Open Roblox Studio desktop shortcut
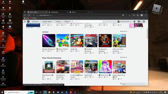This screenshot has height=94, width=168. click(3, 72)
